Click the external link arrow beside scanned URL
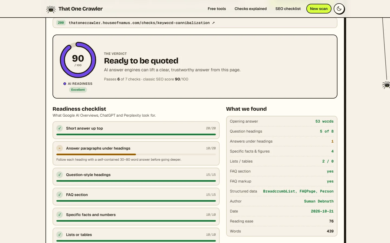This screenshot has height=243, width=390. [x=213, y=23]
